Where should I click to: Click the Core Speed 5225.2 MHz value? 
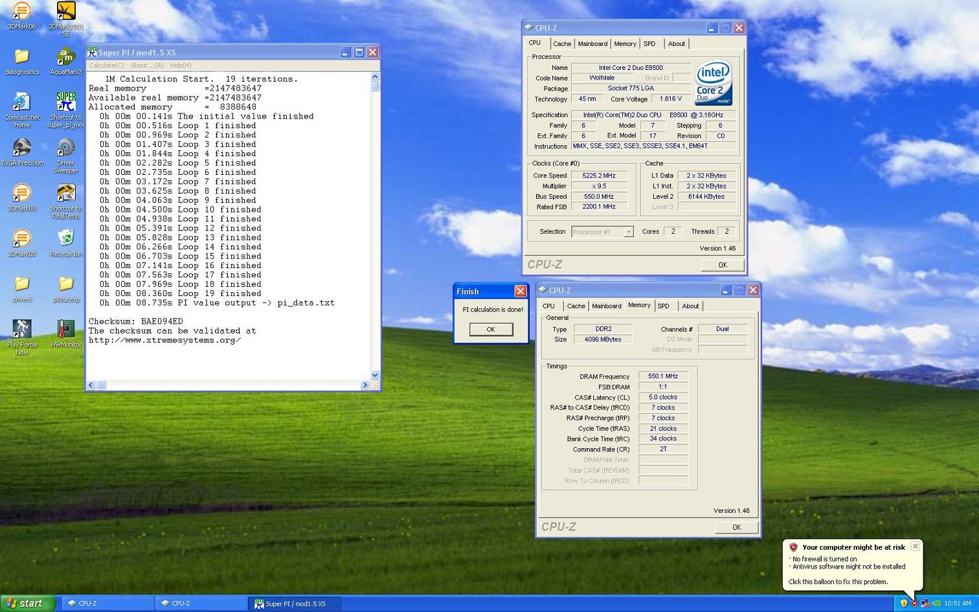[599, 176]
